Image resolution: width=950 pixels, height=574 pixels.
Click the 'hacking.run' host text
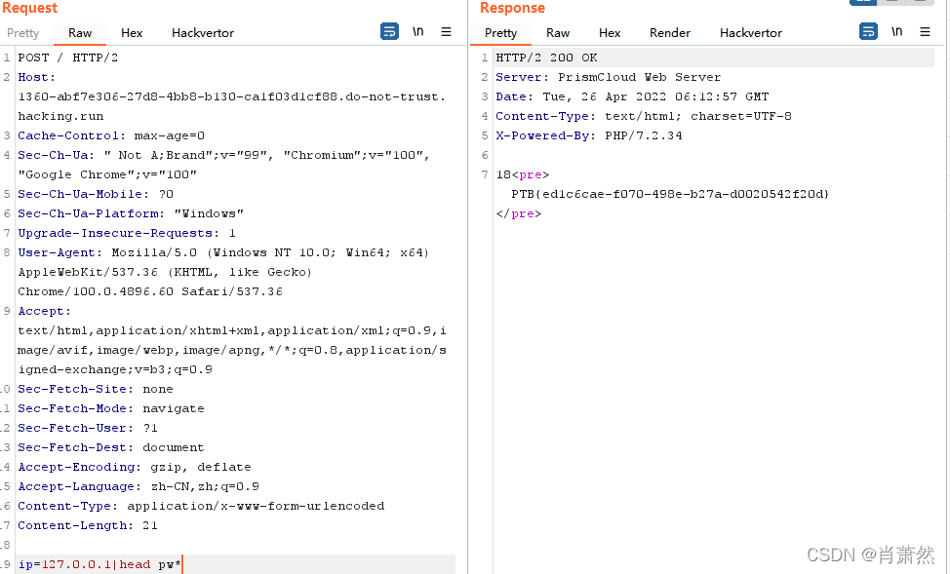(60, 116)
